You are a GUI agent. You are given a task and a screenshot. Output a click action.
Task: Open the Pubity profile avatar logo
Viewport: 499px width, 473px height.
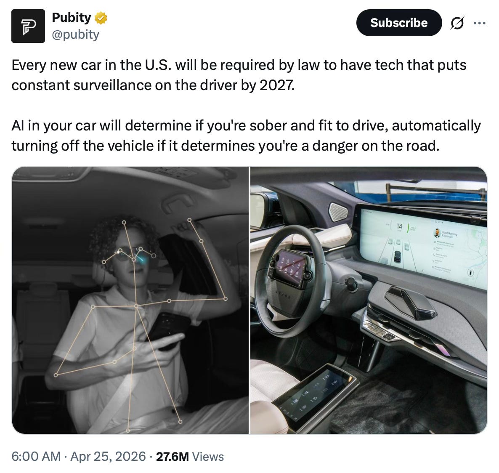pos(28,26)
